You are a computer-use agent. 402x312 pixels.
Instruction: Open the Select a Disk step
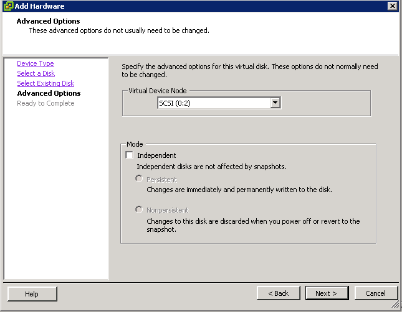coord(36,73)
